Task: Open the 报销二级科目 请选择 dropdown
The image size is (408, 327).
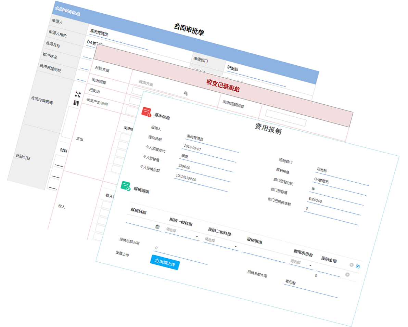Action: 221,243
